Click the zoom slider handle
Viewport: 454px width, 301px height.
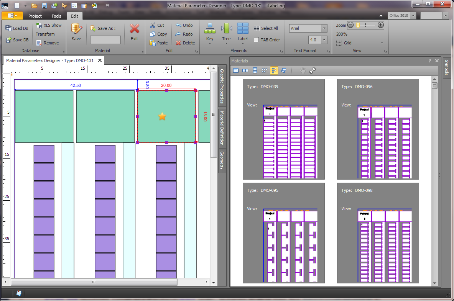pyautogui.click(x=358, y=25)
